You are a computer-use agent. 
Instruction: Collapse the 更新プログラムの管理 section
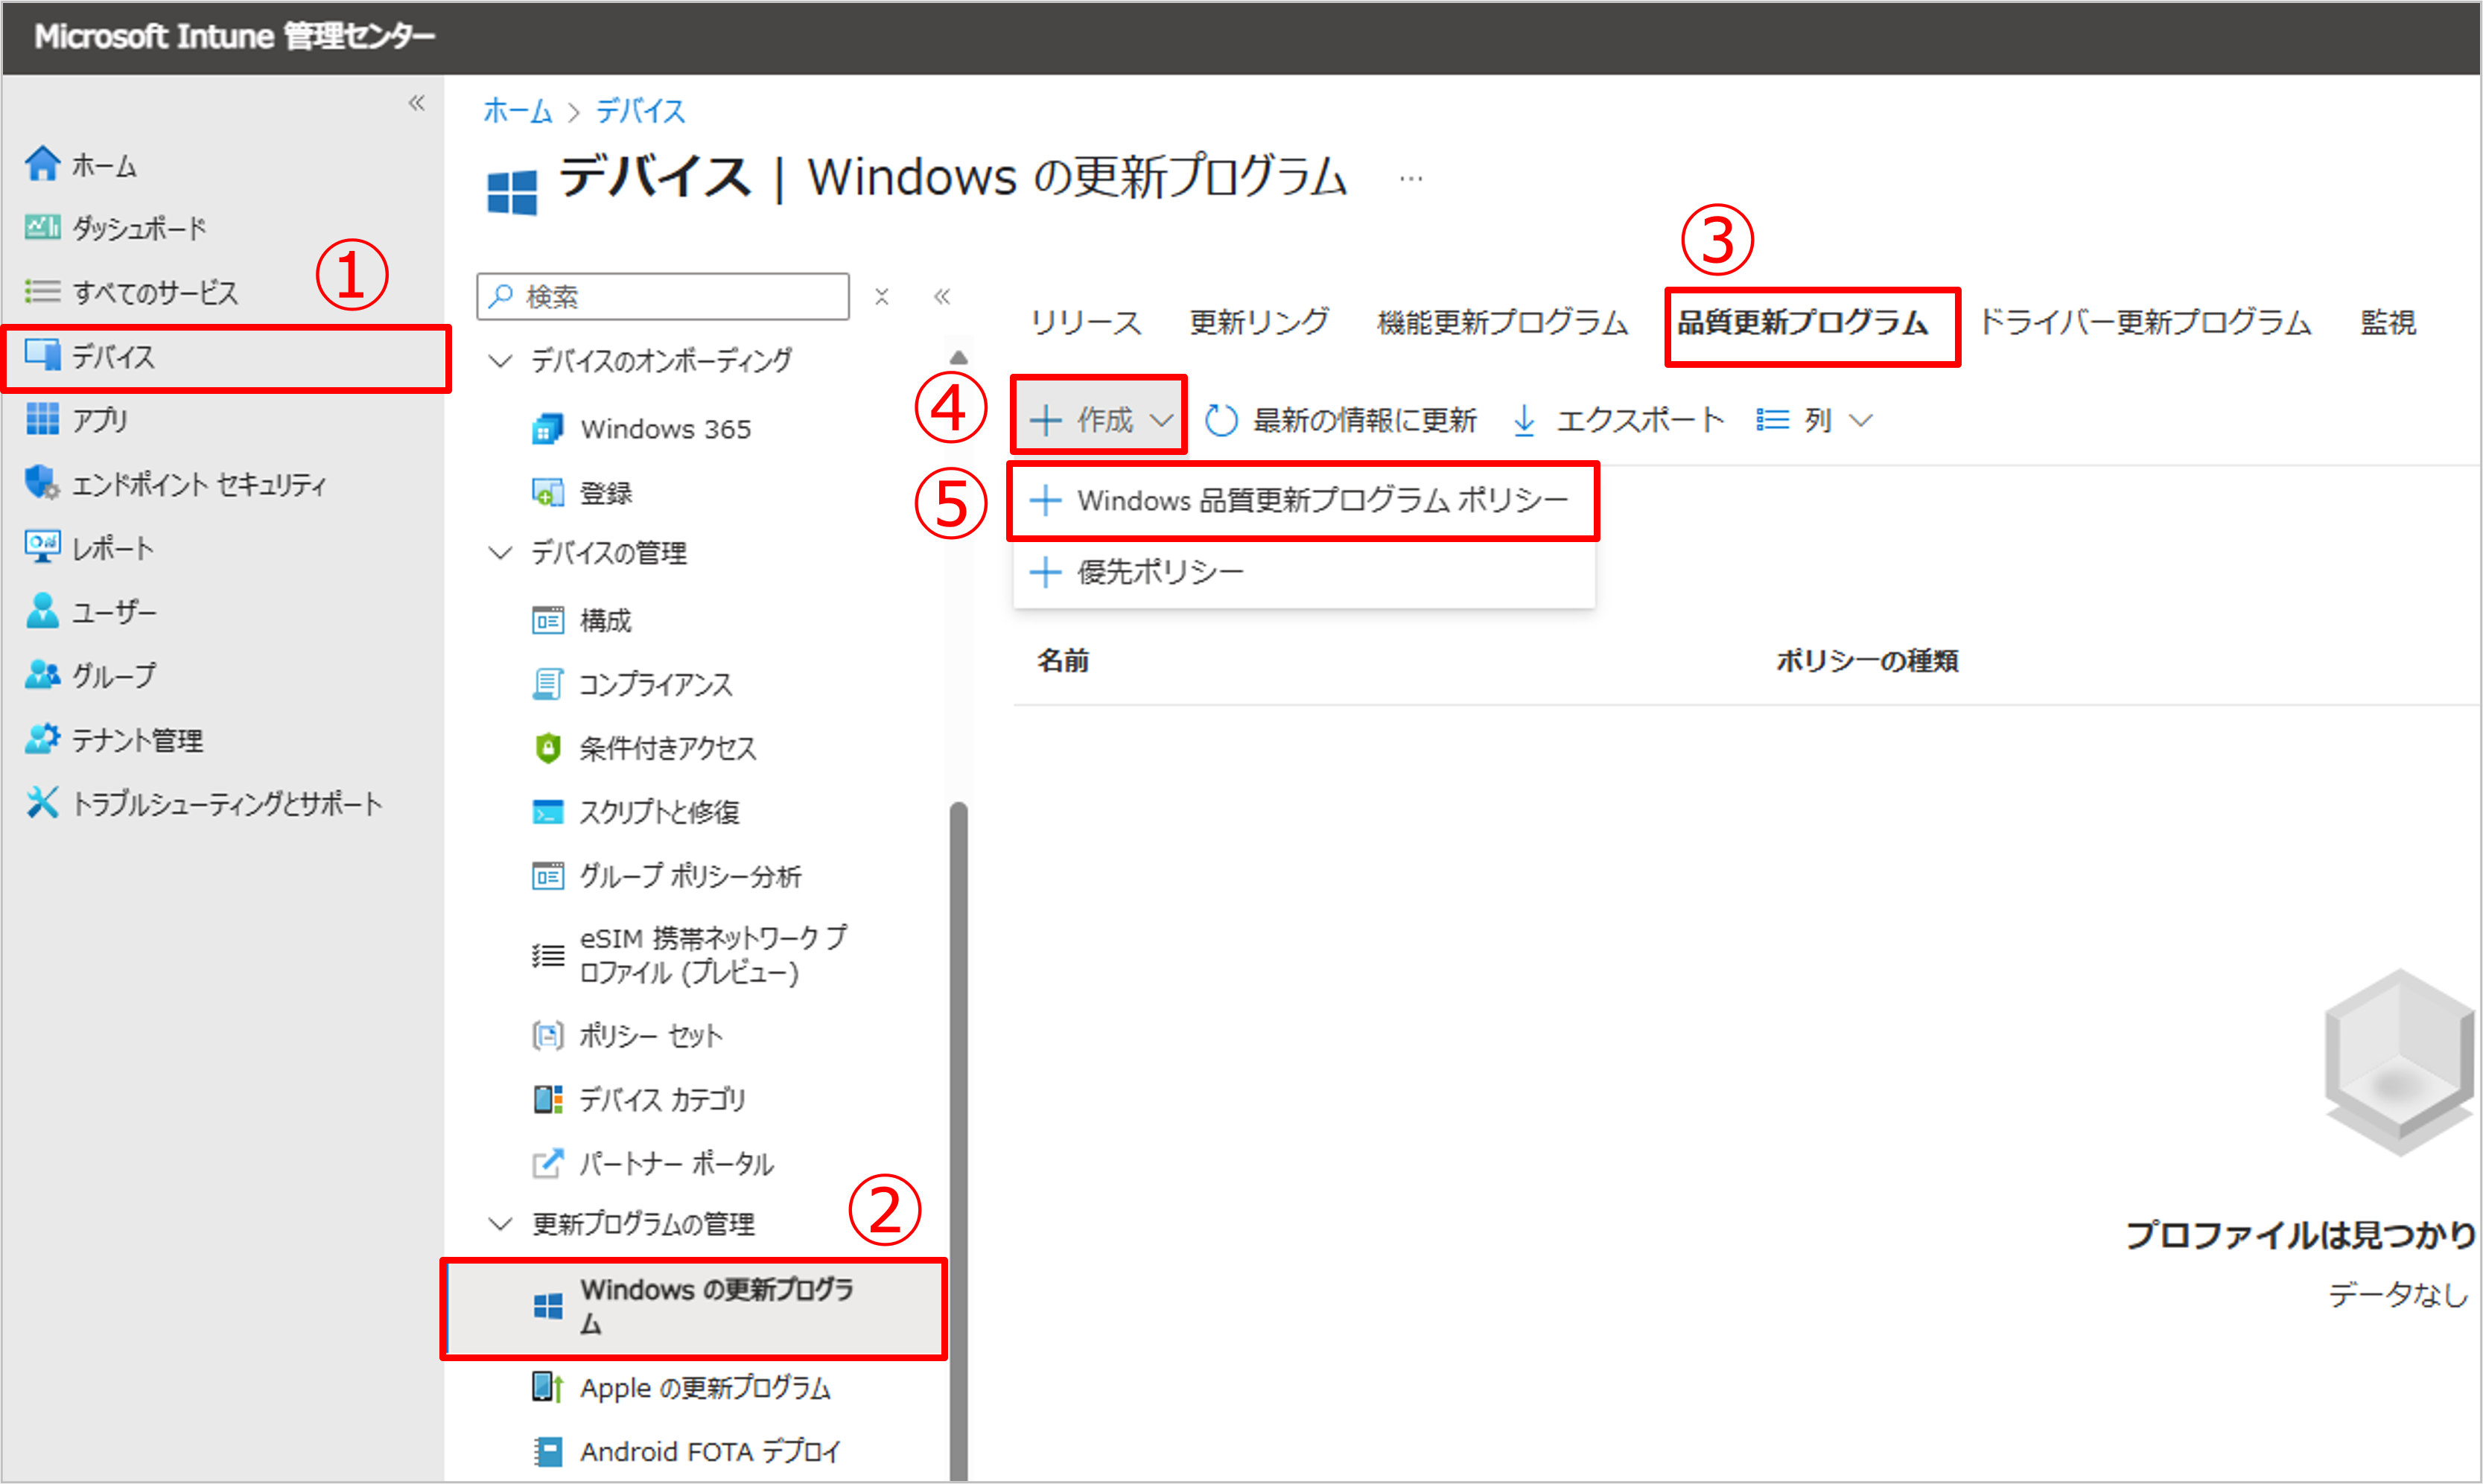point(500,1224)
